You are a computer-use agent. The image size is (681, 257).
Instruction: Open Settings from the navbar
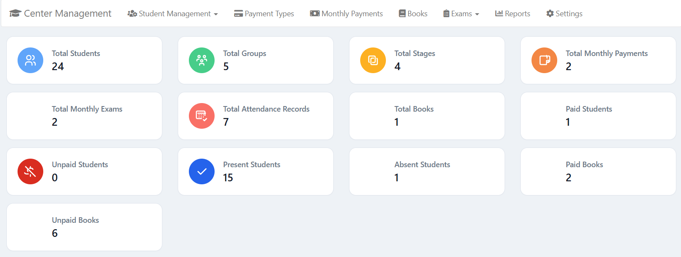click(564, 14)
